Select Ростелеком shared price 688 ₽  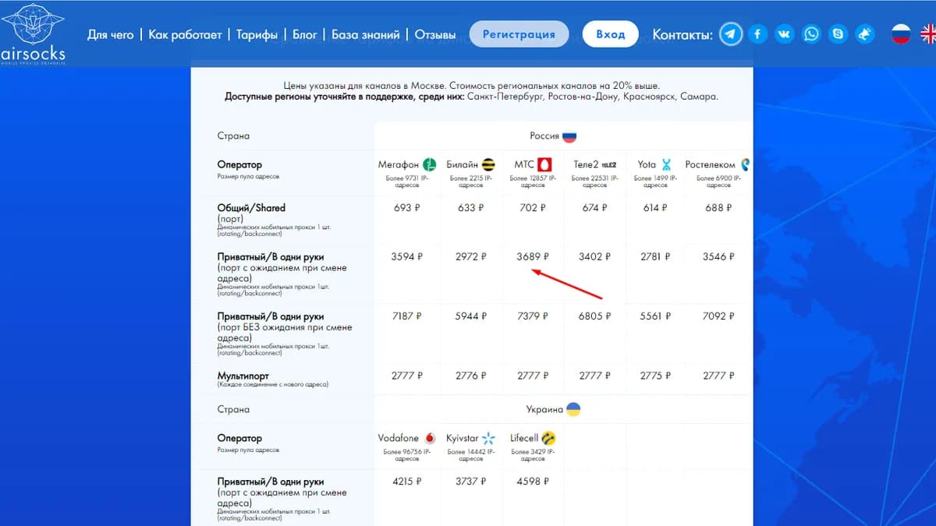coord(718,209)
